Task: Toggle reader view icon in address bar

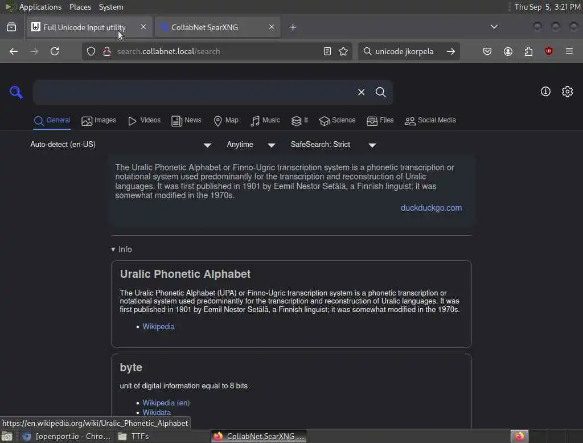Action: tap(327, 51)
